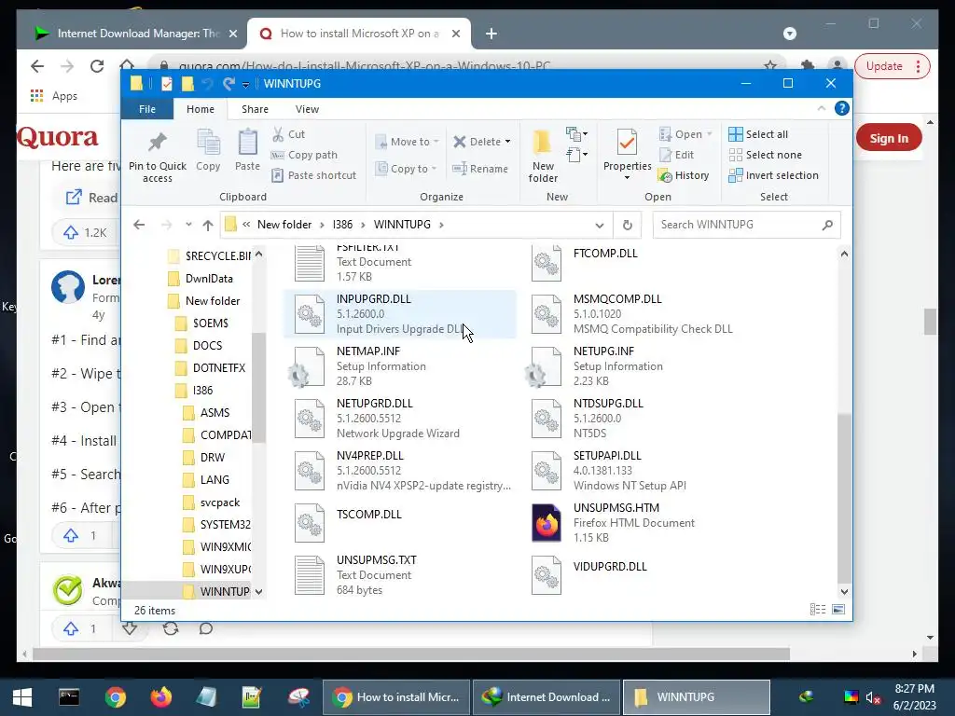
Task: Click the Cut scissors command
Action: click(289, 134)
